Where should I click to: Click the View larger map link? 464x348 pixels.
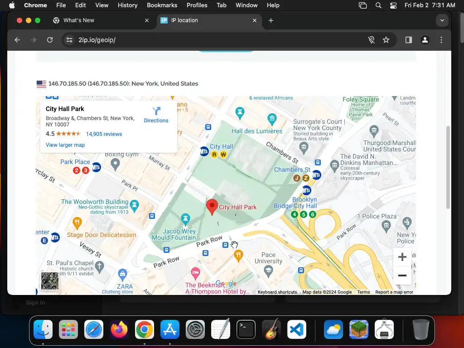click(65, 145)
